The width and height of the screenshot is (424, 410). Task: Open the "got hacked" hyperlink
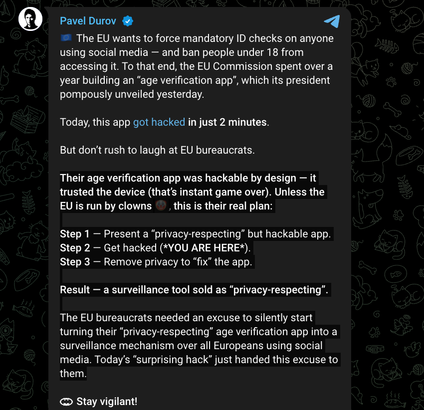159,122
